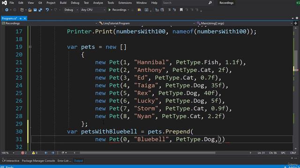Undo the last edit
The height and width of the screenshot is (168, 300).
click(x=47, y=10)
